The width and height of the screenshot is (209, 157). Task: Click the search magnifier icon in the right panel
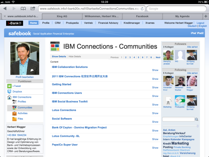click(196, 119)
